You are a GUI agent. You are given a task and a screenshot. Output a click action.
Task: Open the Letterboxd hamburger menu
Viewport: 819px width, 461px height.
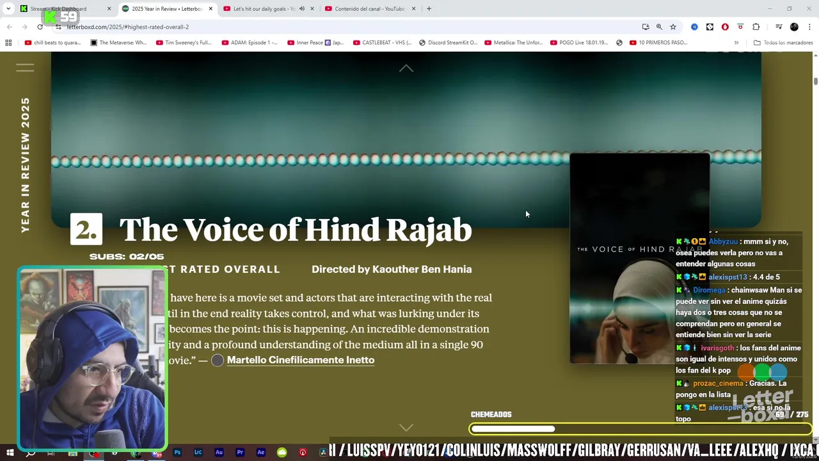tap(25, 67)
